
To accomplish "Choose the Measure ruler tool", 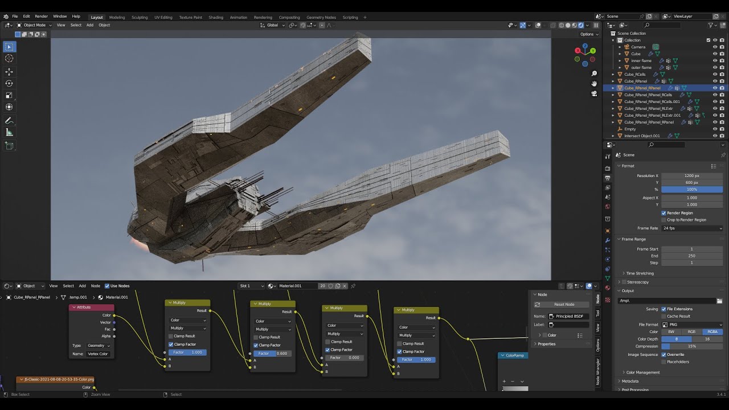I will coord(9,133).
